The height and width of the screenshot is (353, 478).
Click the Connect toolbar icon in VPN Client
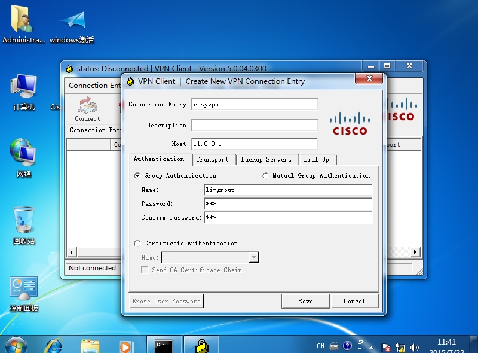click(87, 109)
